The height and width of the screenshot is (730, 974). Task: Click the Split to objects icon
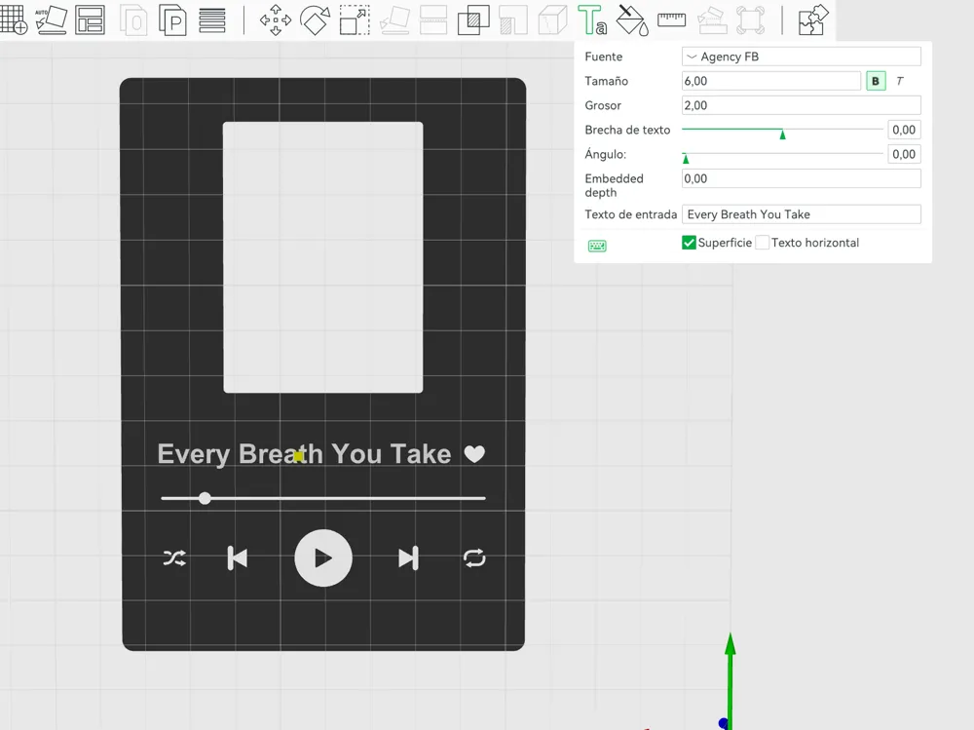point(133,19)
